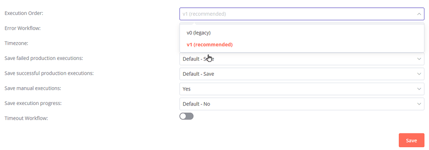Collapse Execution Order list with up chevron

[x=419, y=14]
